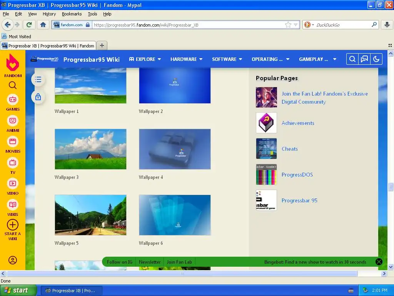Open the History menu
The width and height of the screenshot is (394, 296).
[49, 14]
